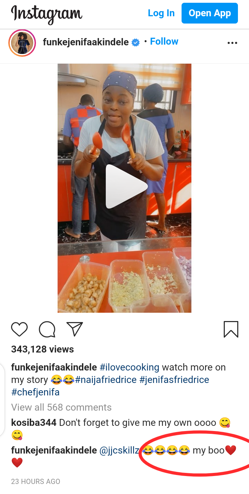This screenshot has width=249, height=494.
Task: Tap the blue verified badge
Action: click(x=136, y=43)
